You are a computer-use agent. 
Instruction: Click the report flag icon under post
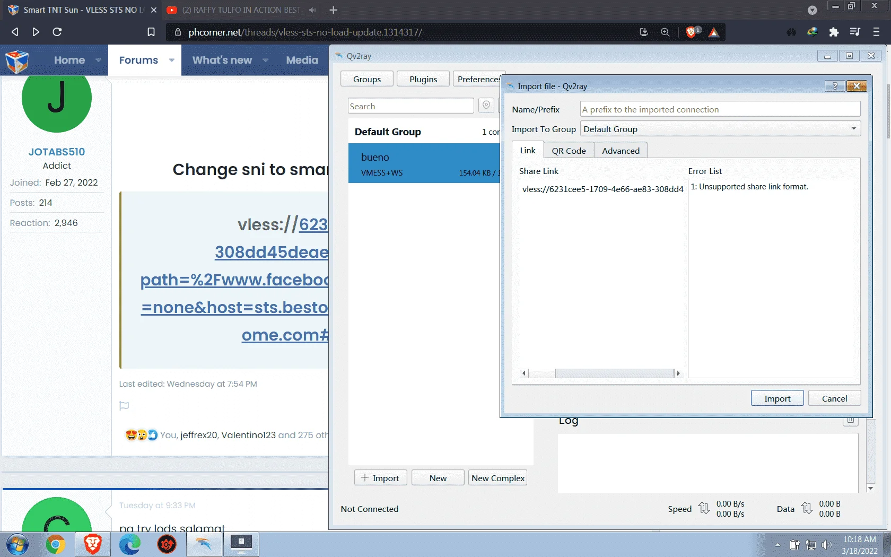[124, 406]
